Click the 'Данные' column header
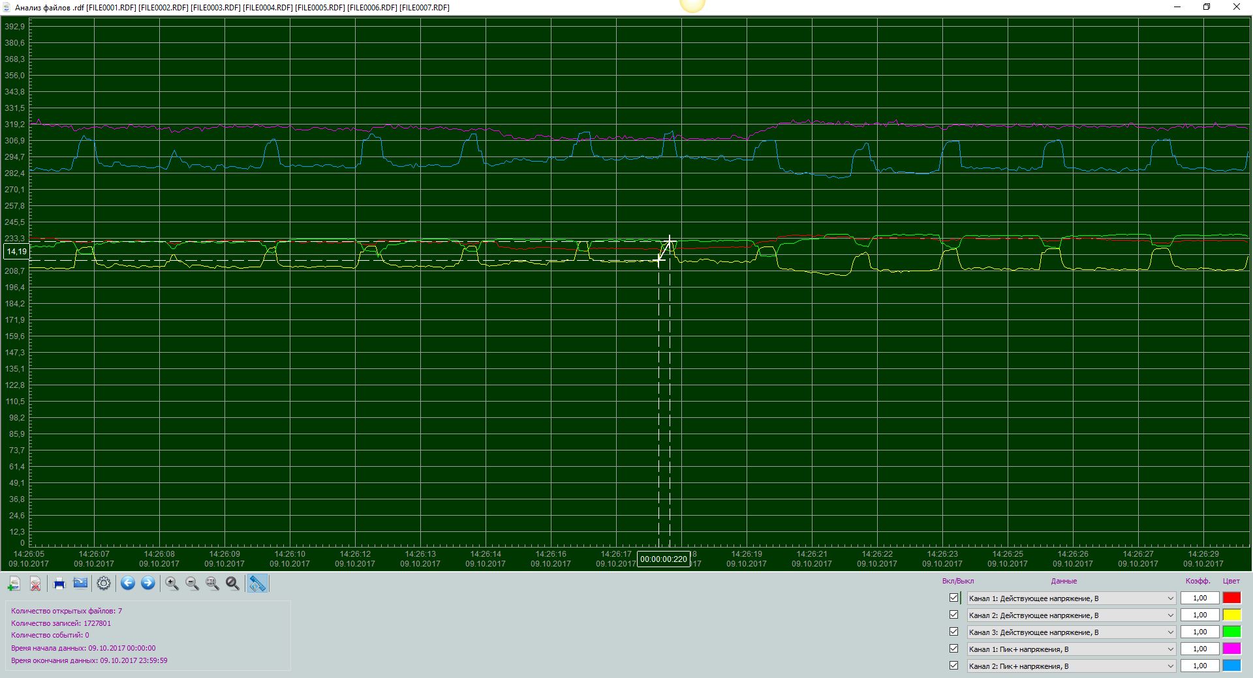1253x678 pixels. [1064, 581]
